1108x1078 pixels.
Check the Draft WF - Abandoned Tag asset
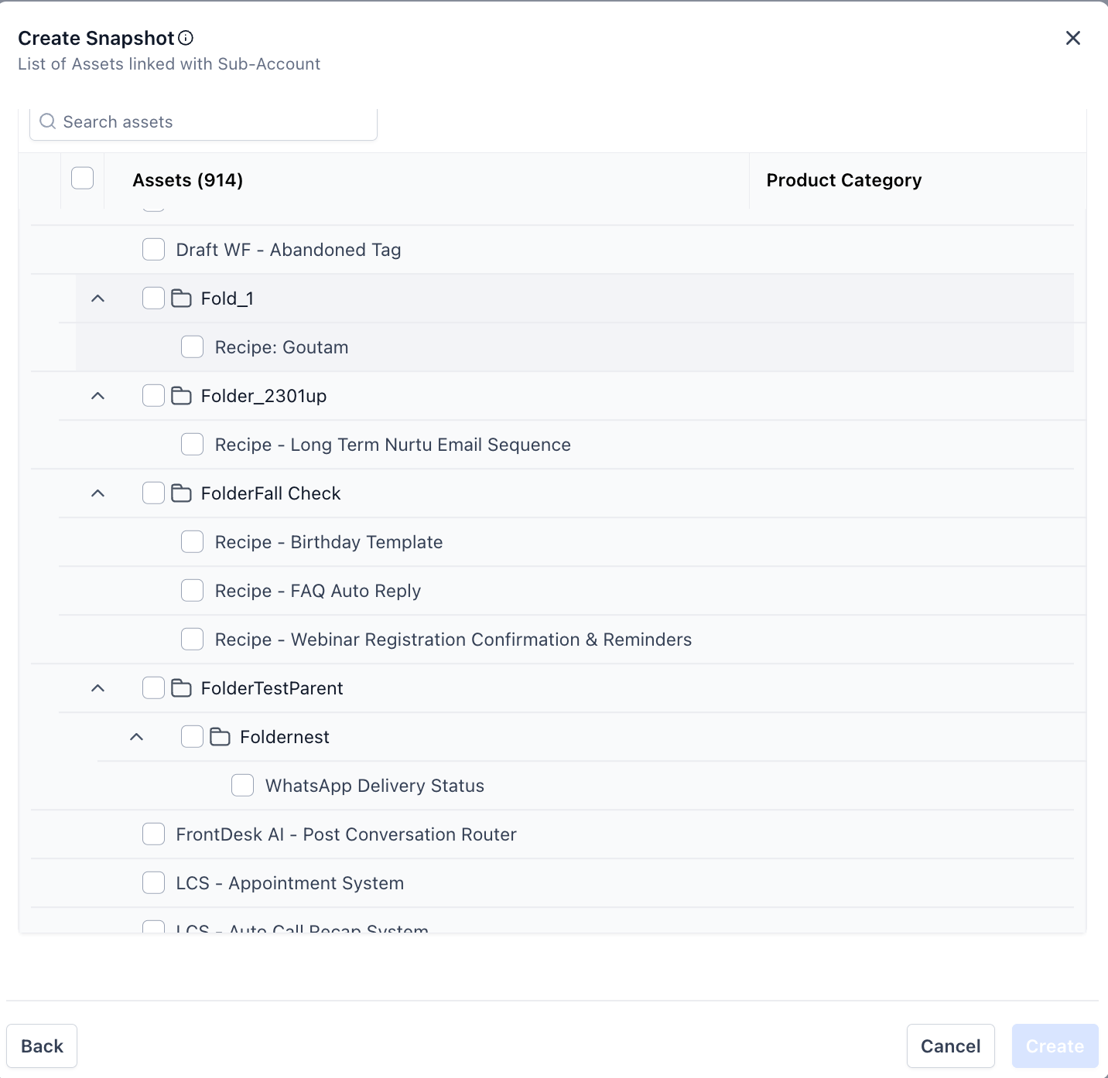coord(153,249)
